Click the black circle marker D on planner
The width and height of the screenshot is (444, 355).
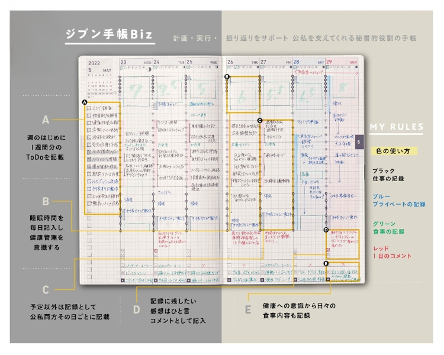pos(326,230)
